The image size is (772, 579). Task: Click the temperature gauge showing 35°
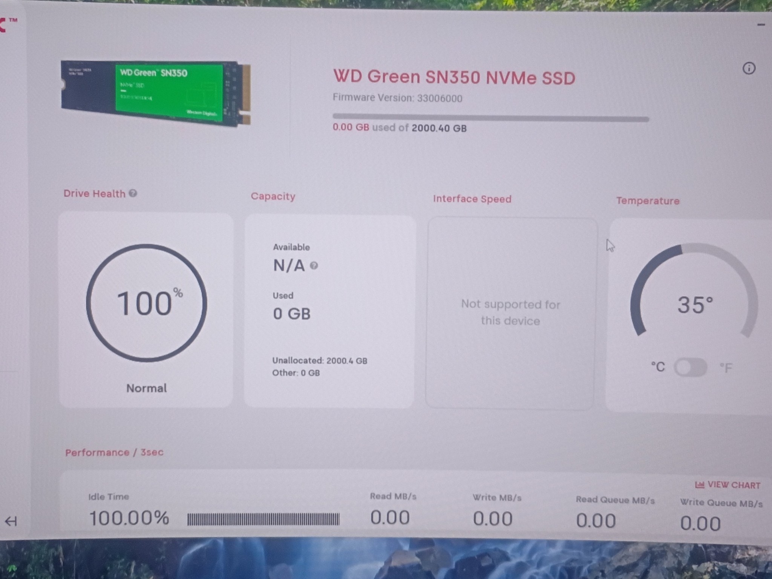[x=694, y=291]
